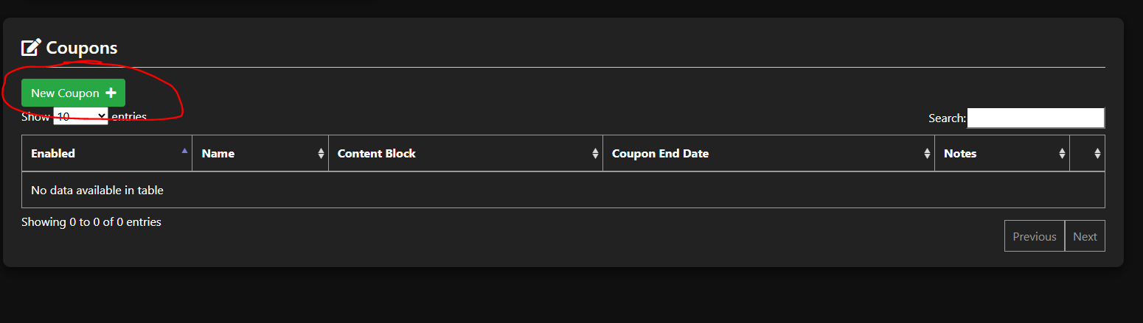Image resolution: width=1143 pixels, height=323 pixels.
Task: Click the Coupons edit pencil icon
Action: [x=31, y=48]
